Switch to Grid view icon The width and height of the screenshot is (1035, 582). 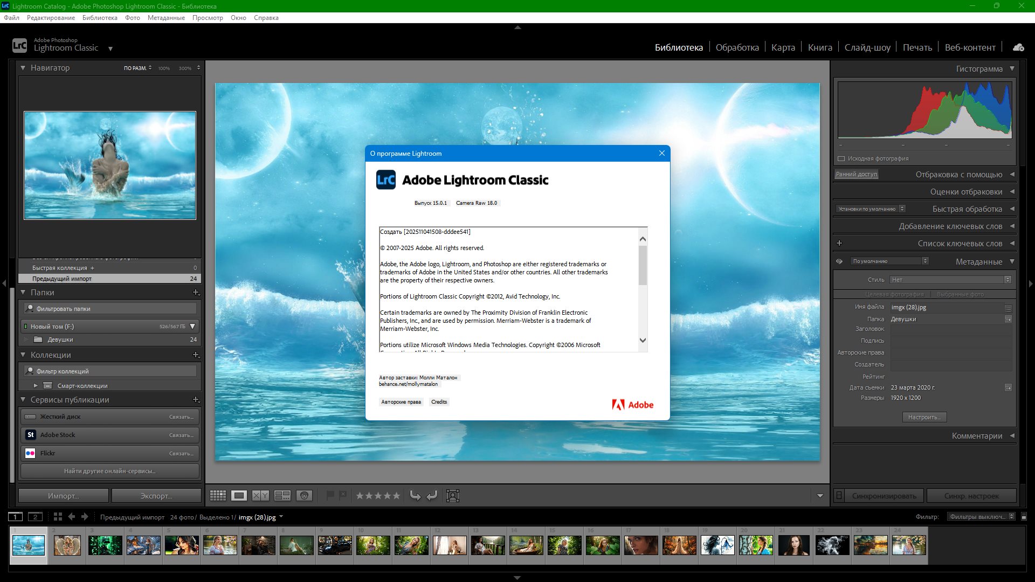tap(218, 496)
